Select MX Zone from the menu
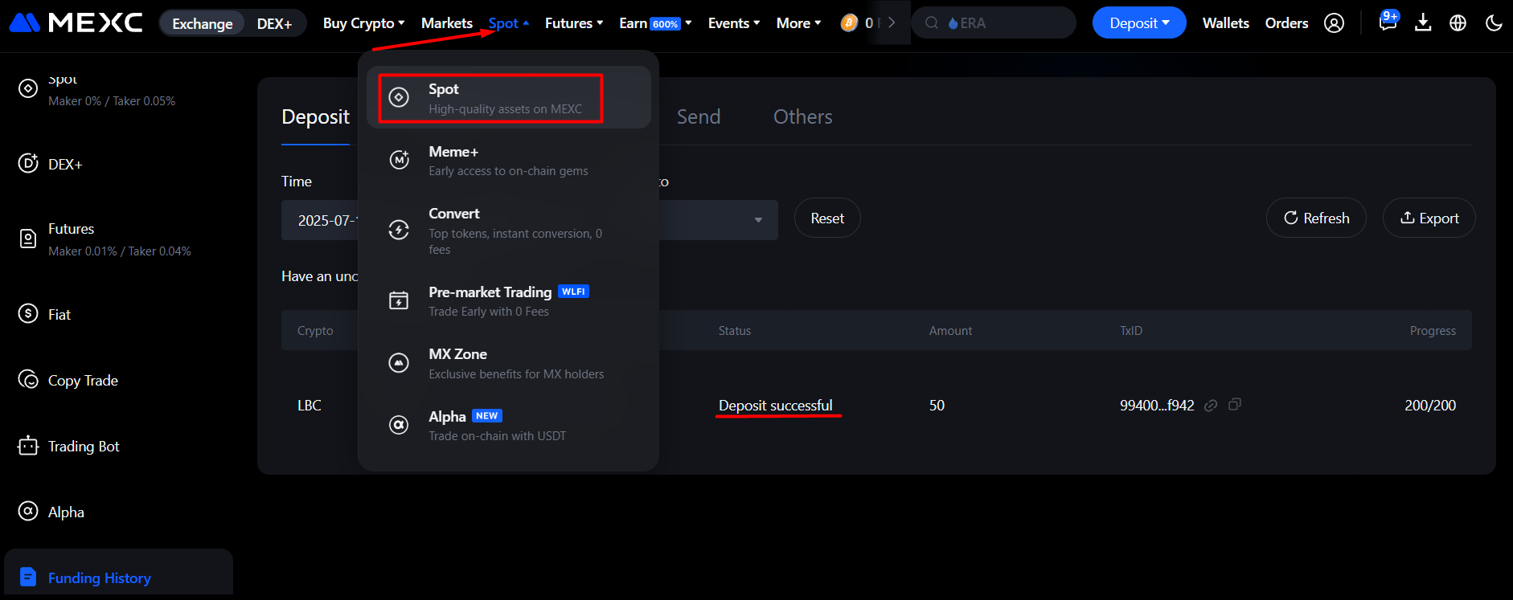Image resolution: width=1513 pixels, height=600 pixels. pyautogui.click(x=509, y=363)
